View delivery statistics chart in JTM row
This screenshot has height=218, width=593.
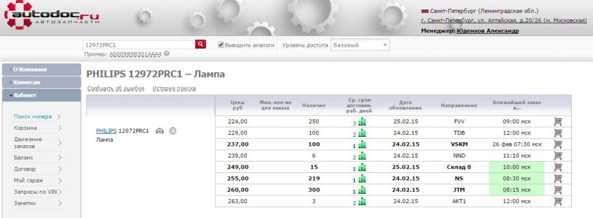(362, 190)
